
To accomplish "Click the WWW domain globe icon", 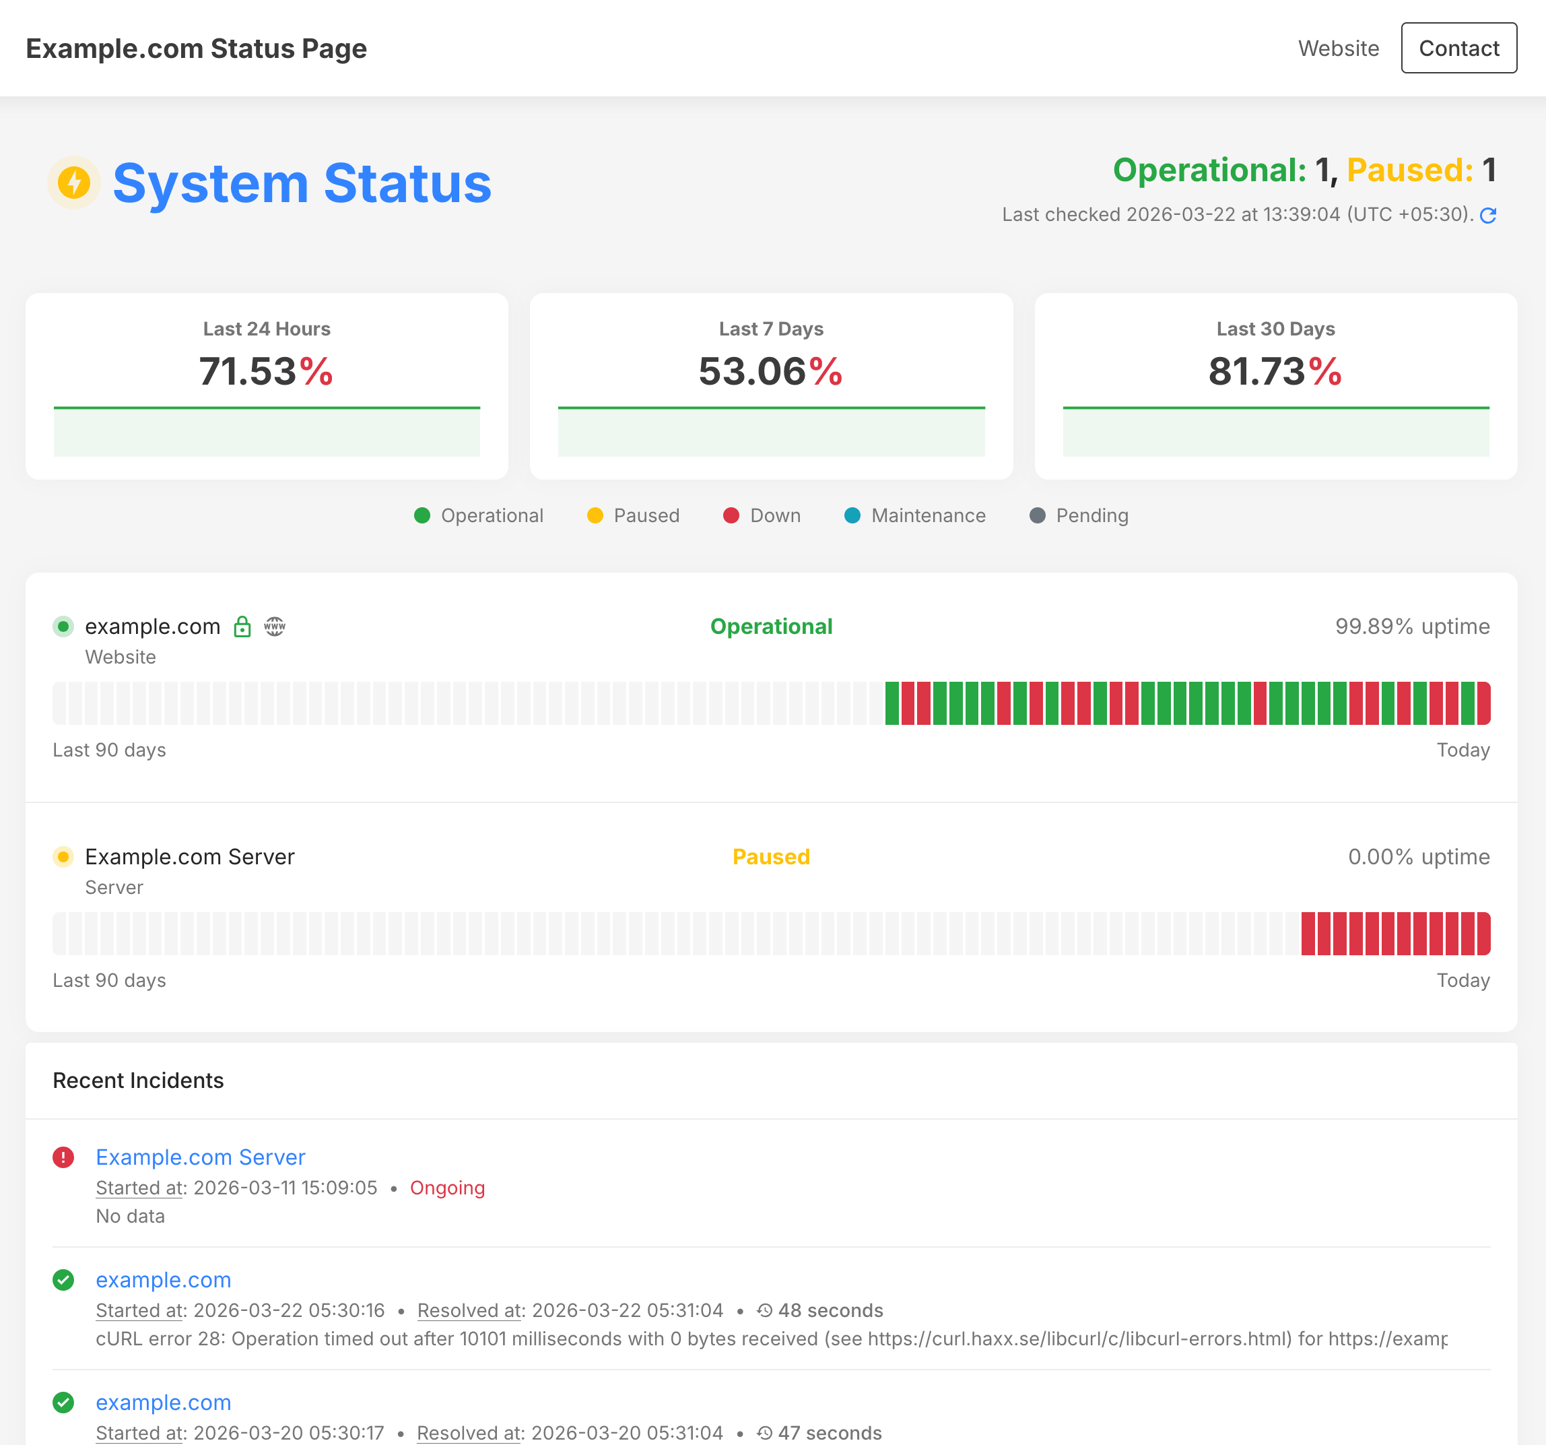I will (275, 627).
